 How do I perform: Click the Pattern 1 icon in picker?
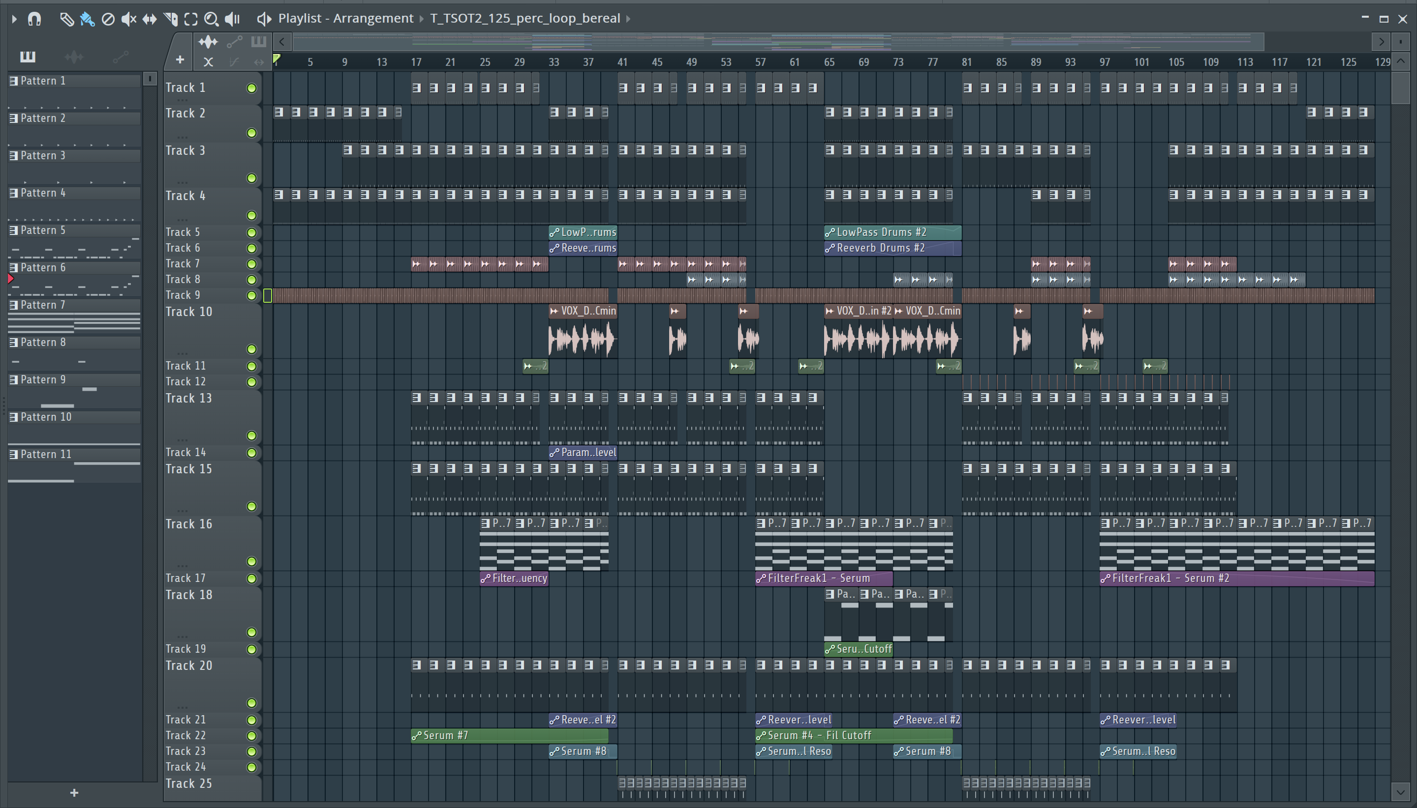tap(14, 81)
